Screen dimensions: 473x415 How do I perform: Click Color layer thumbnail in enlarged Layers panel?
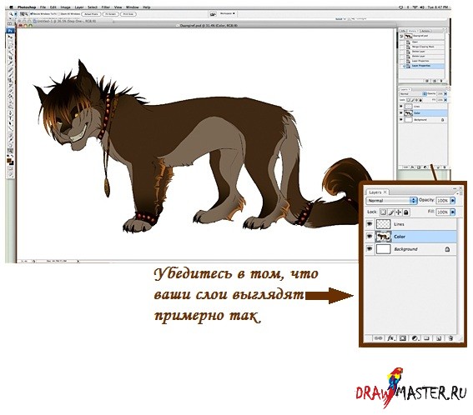384,237
